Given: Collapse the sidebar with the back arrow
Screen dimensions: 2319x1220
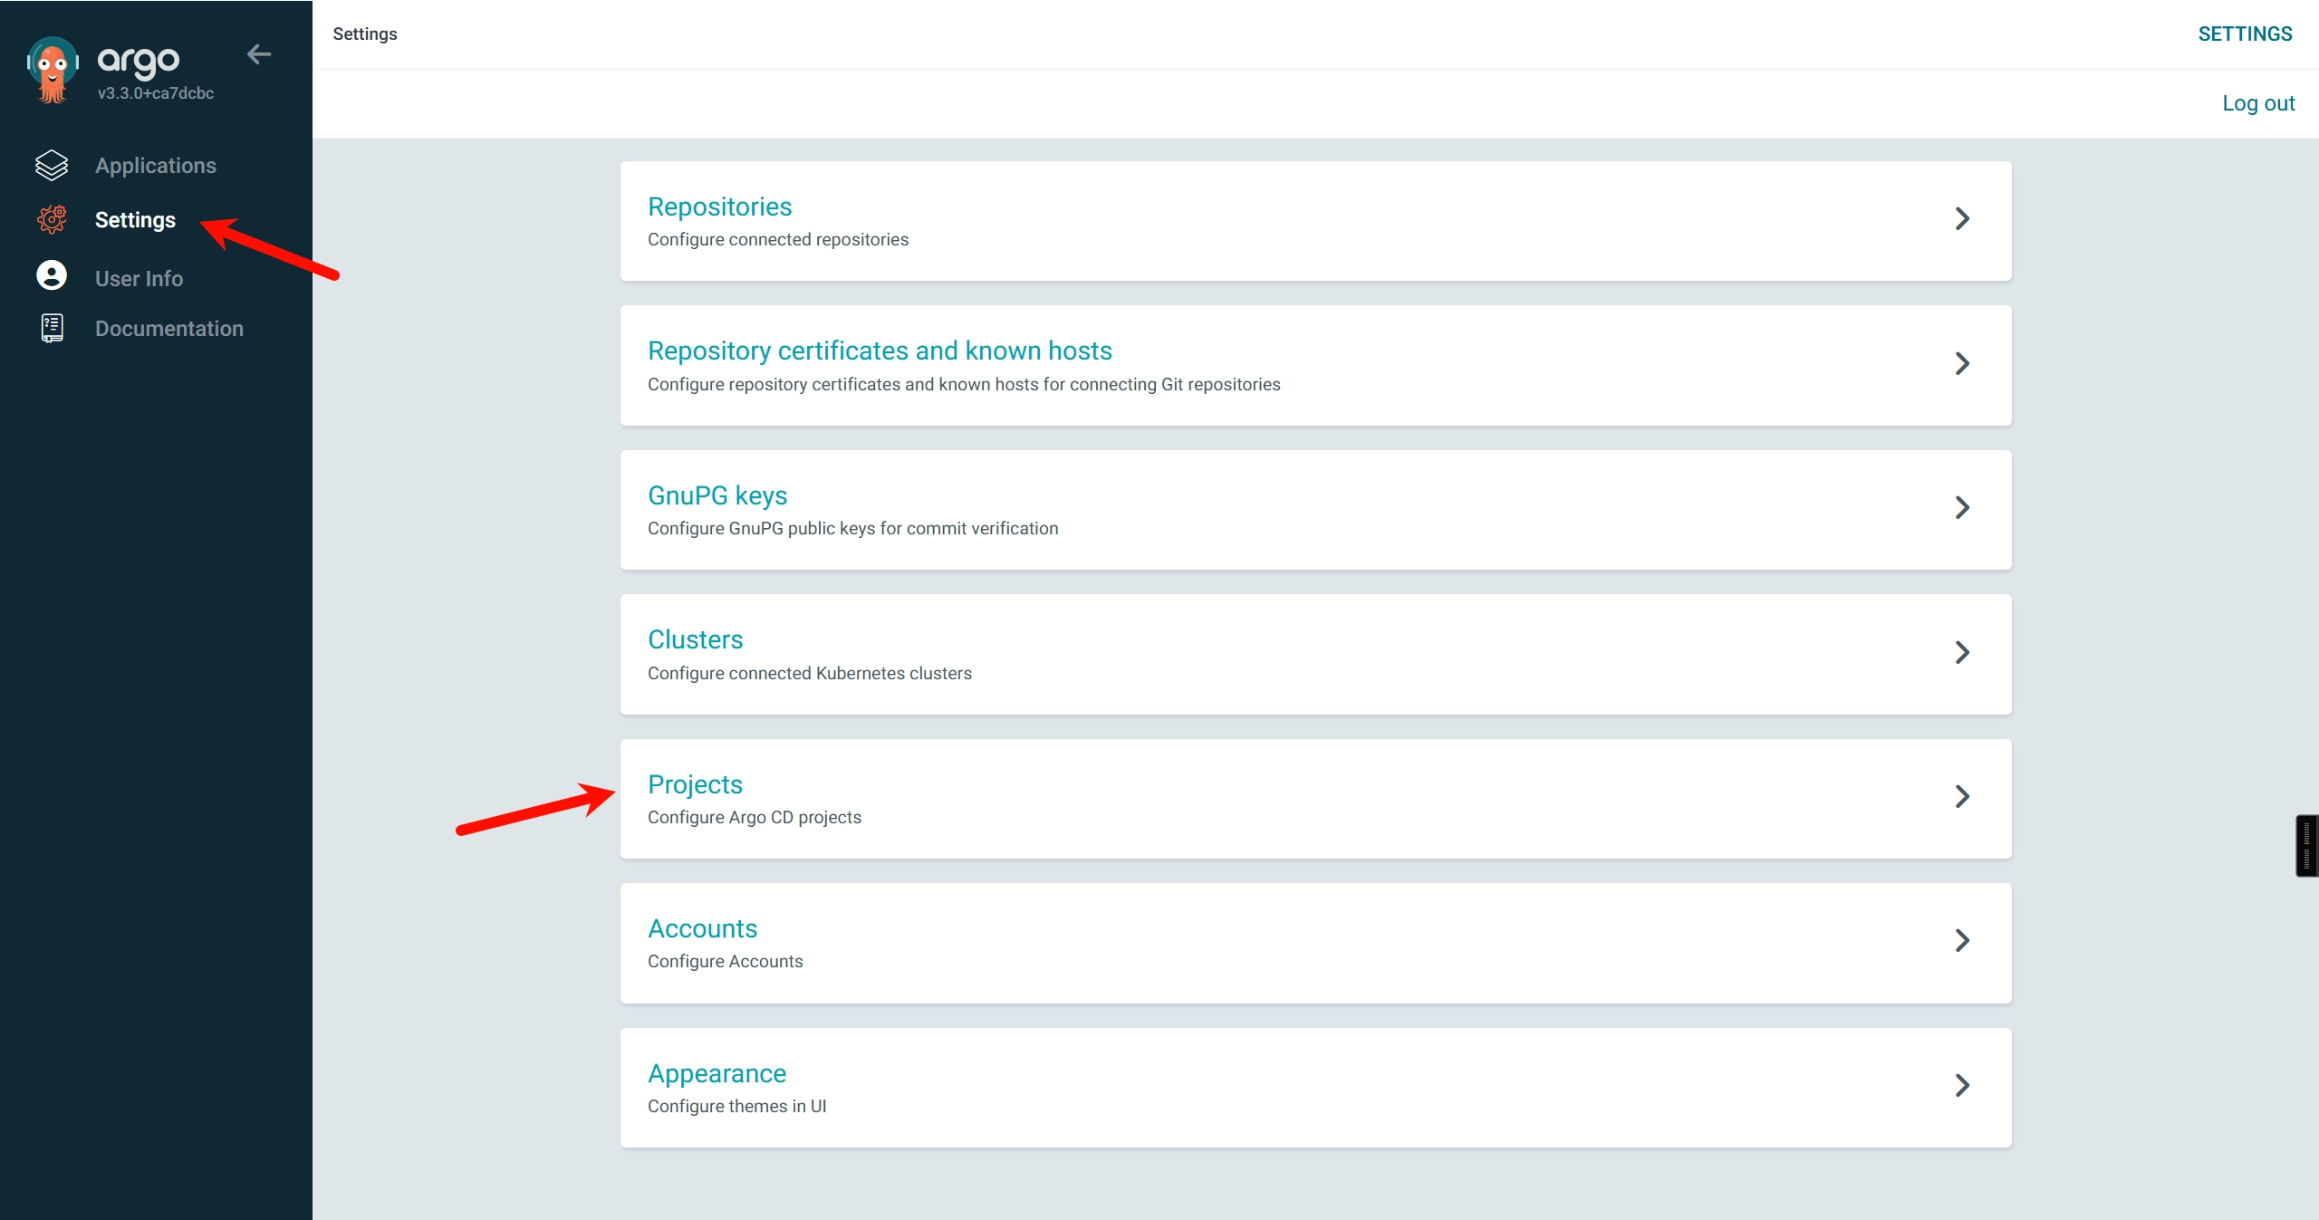Looking at the screenshot, I should pos(259,54).
